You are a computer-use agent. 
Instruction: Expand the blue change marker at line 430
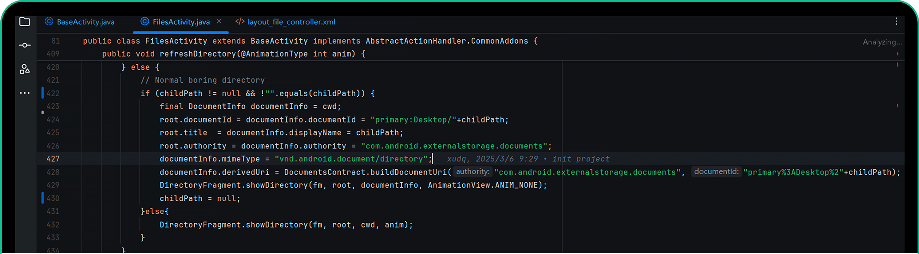(x=42, y=198)
